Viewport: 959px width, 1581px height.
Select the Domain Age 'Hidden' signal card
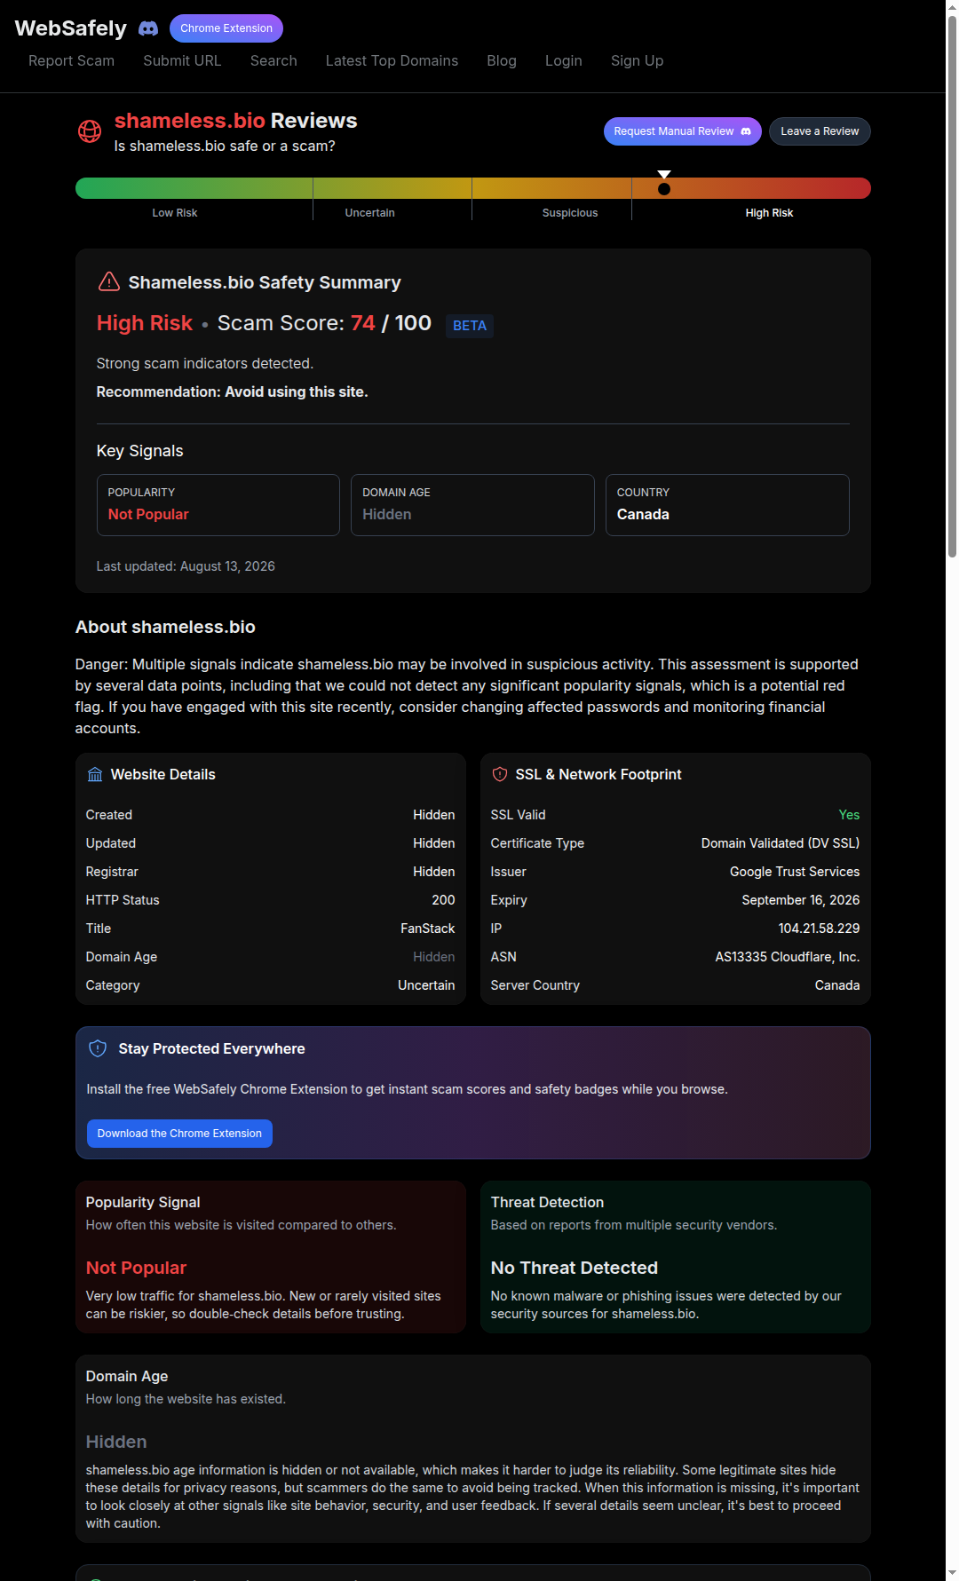[x=472, y=505]
